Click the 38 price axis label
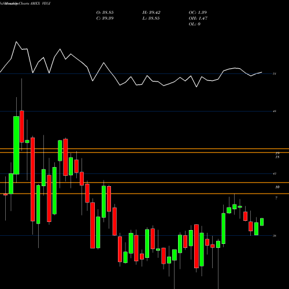 pyautogui.click(x=275, y=236)
